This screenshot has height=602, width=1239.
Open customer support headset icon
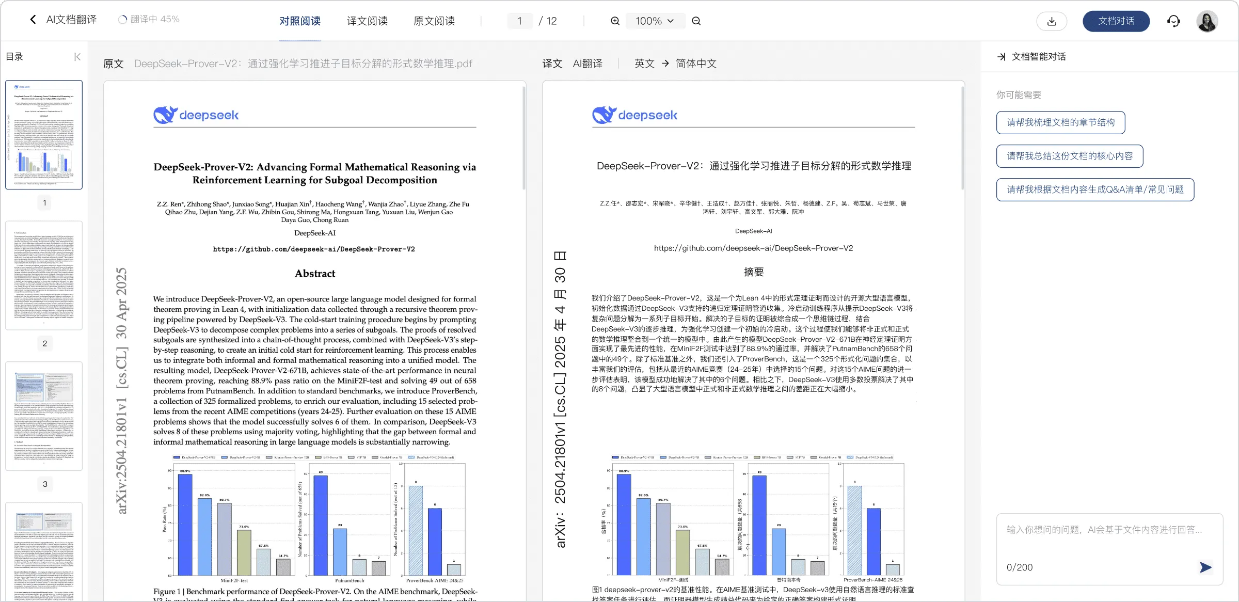coord(1173,21)
